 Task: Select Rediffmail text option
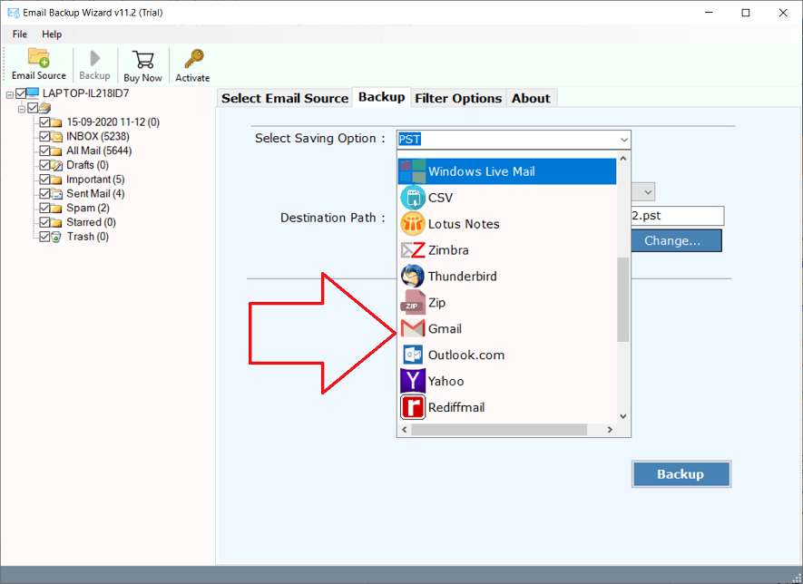click(x=456, y=407)
